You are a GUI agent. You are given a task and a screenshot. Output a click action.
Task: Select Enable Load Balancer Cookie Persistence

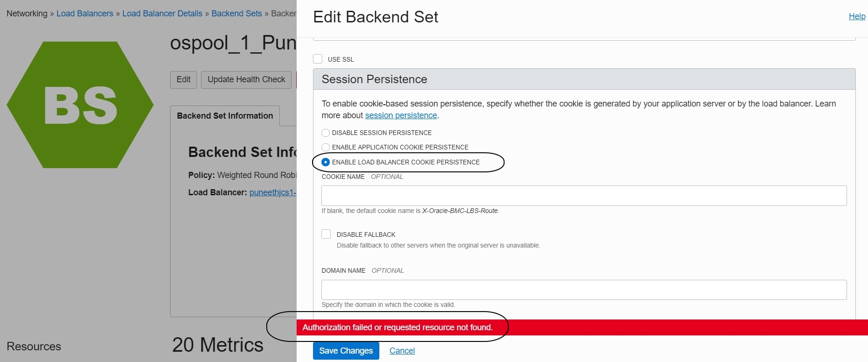pyautogui.click(x=326, y=162)
